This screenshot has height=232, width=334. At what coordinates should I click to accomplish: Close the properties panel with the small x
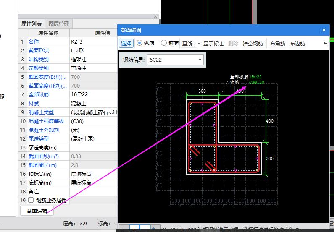click(155, 16)
